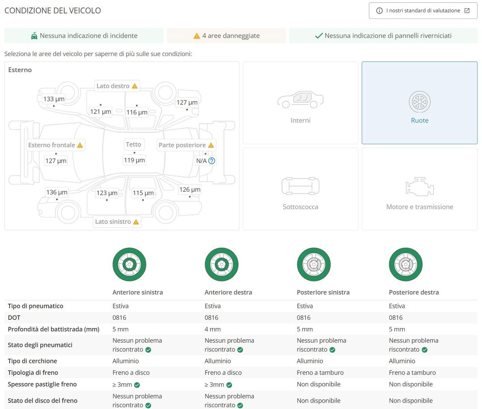Click the Posteriore sinistra tyre icon

coord(314,264)
